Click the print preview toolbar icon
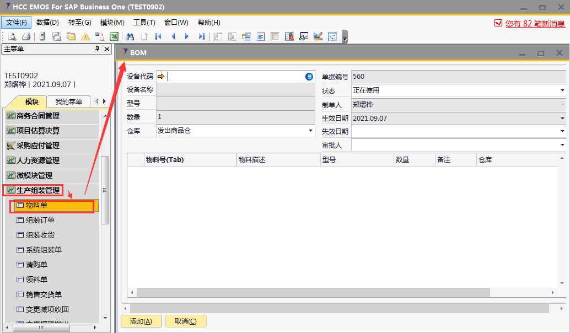 (12, 36)
